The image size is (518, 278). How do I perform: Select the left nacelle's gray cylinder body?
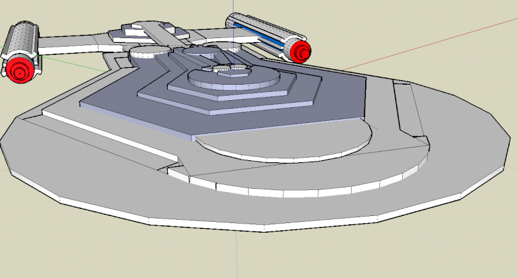pos(23,39)
